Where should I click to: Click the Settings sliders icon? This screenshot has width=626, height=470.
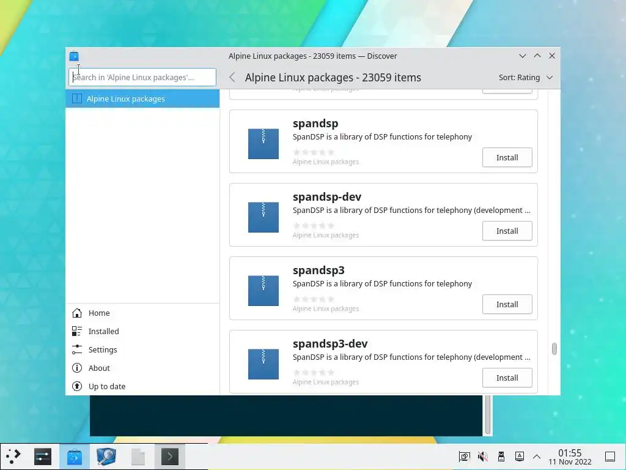77,349
